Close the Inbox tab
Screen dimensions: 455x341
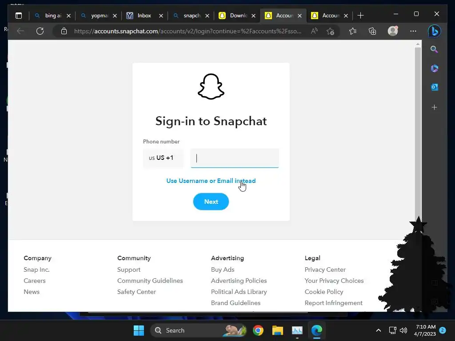[161, 16]
